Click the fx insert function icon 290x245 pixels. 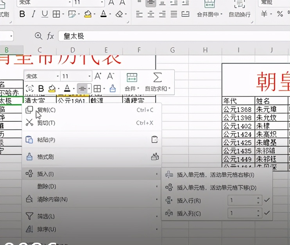point(50,36)
